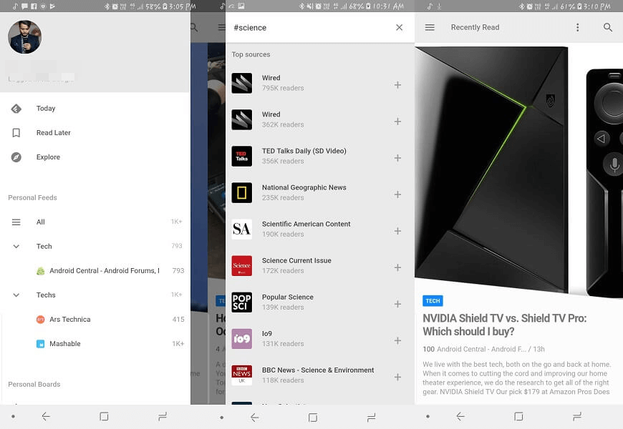Image resolution: width=623 pixels, height=429 pixels.
Task: Open hamburger menu in Recently Read screen
Action: click(x=430, y=27)
